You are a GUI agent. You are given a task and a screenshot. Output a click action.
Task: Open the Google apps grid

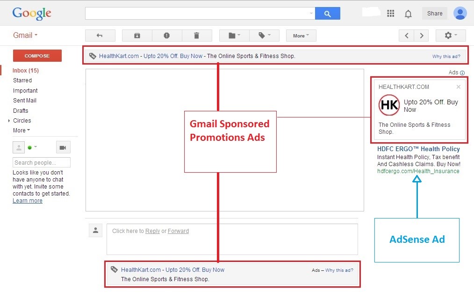pos(391,13)
